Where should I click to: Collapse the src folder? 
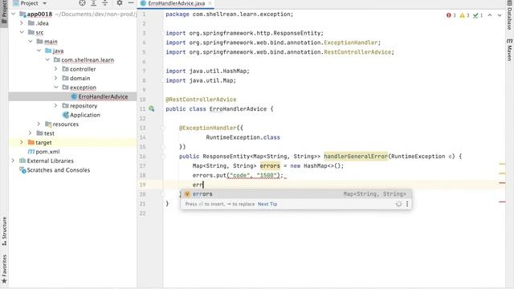click(x=22, y=32)
